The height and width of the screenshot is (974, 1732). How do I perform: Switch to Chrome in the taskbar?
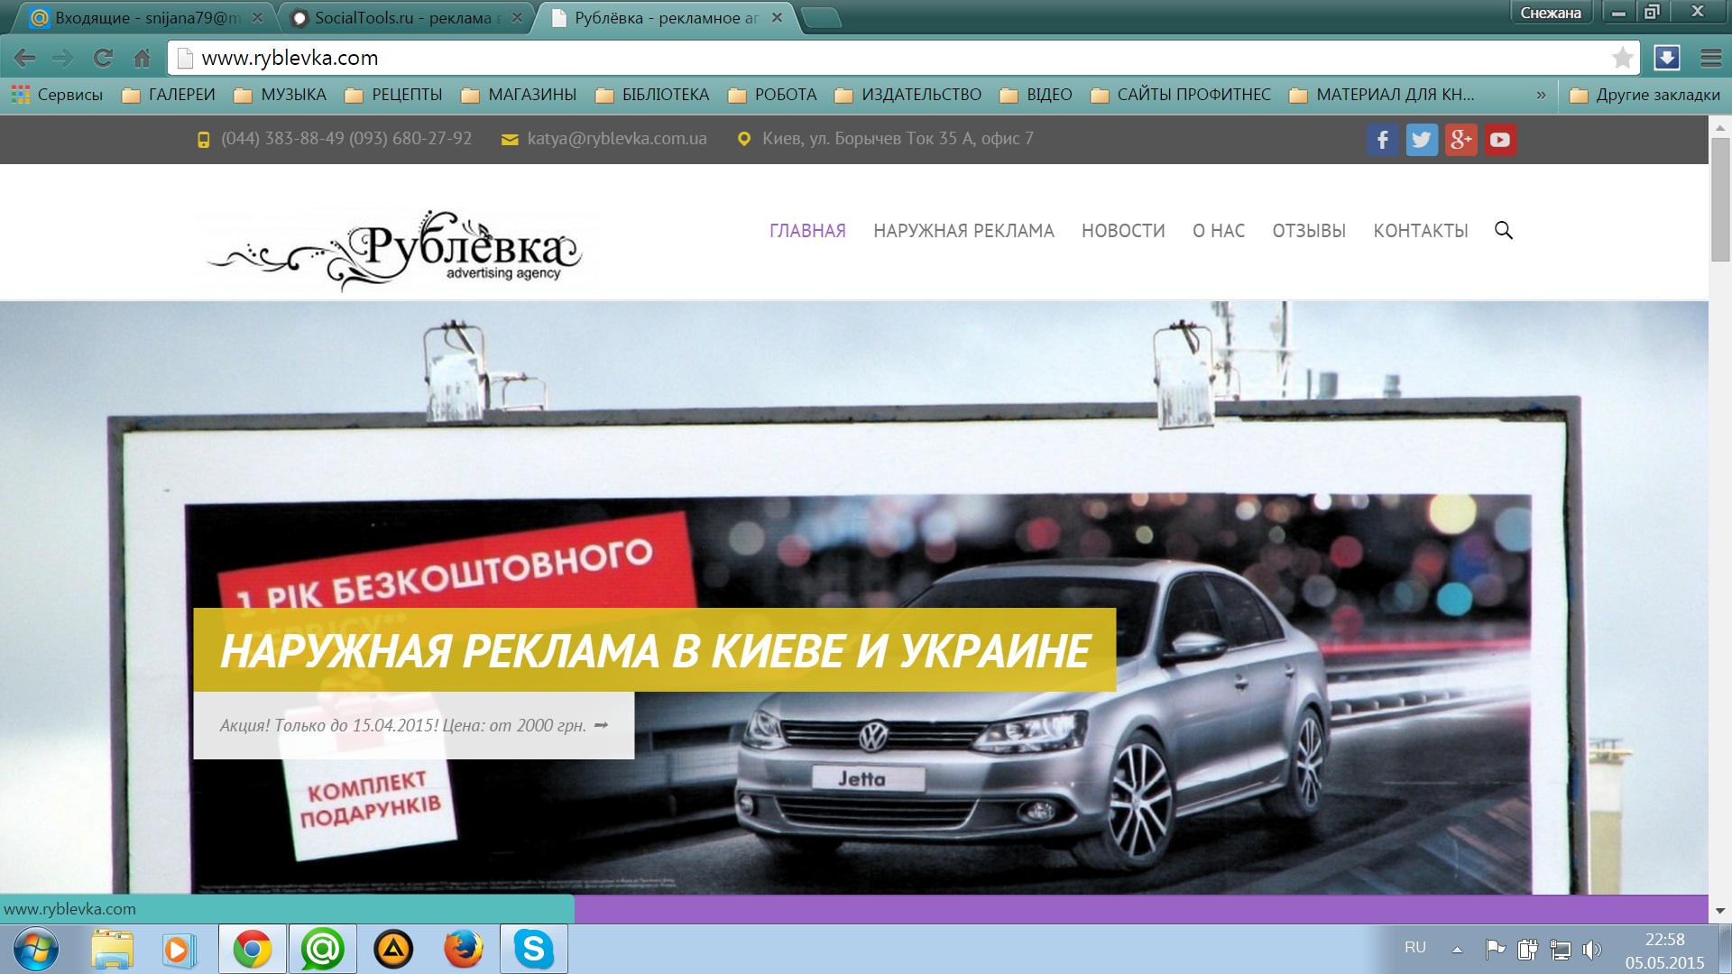tap(253, 949)
